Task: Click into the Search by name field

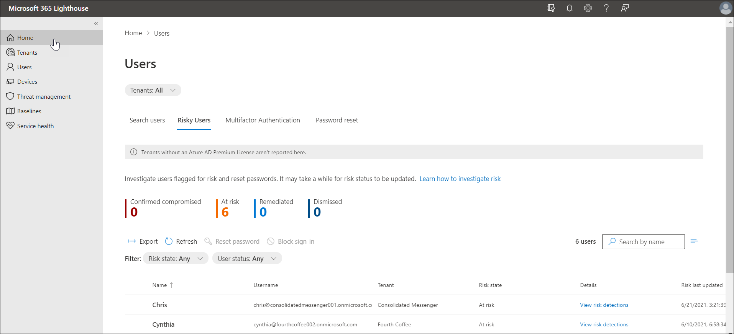Action: pos(643,241)
